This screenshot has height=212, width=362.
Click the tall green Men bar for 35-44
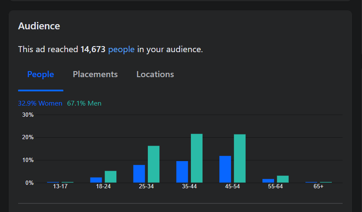197,158
